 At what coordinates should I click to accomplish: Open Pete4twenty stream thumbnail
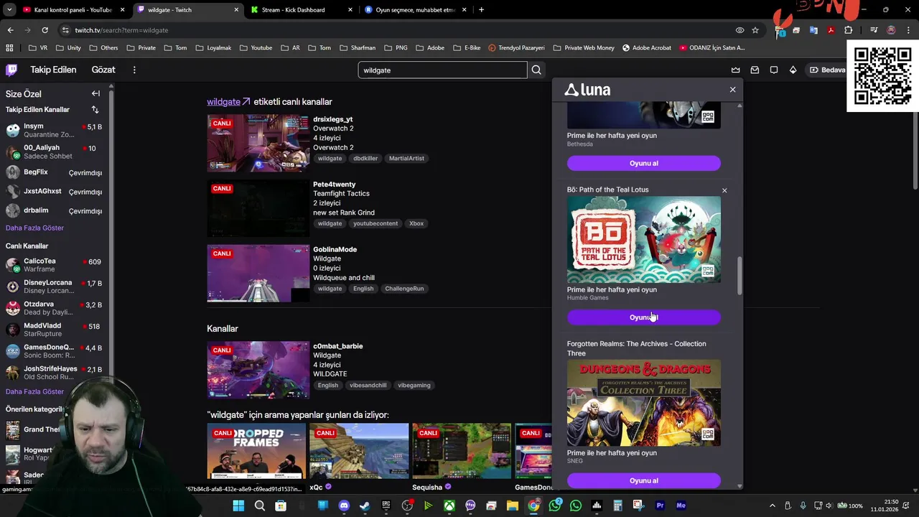pos(258,208)
